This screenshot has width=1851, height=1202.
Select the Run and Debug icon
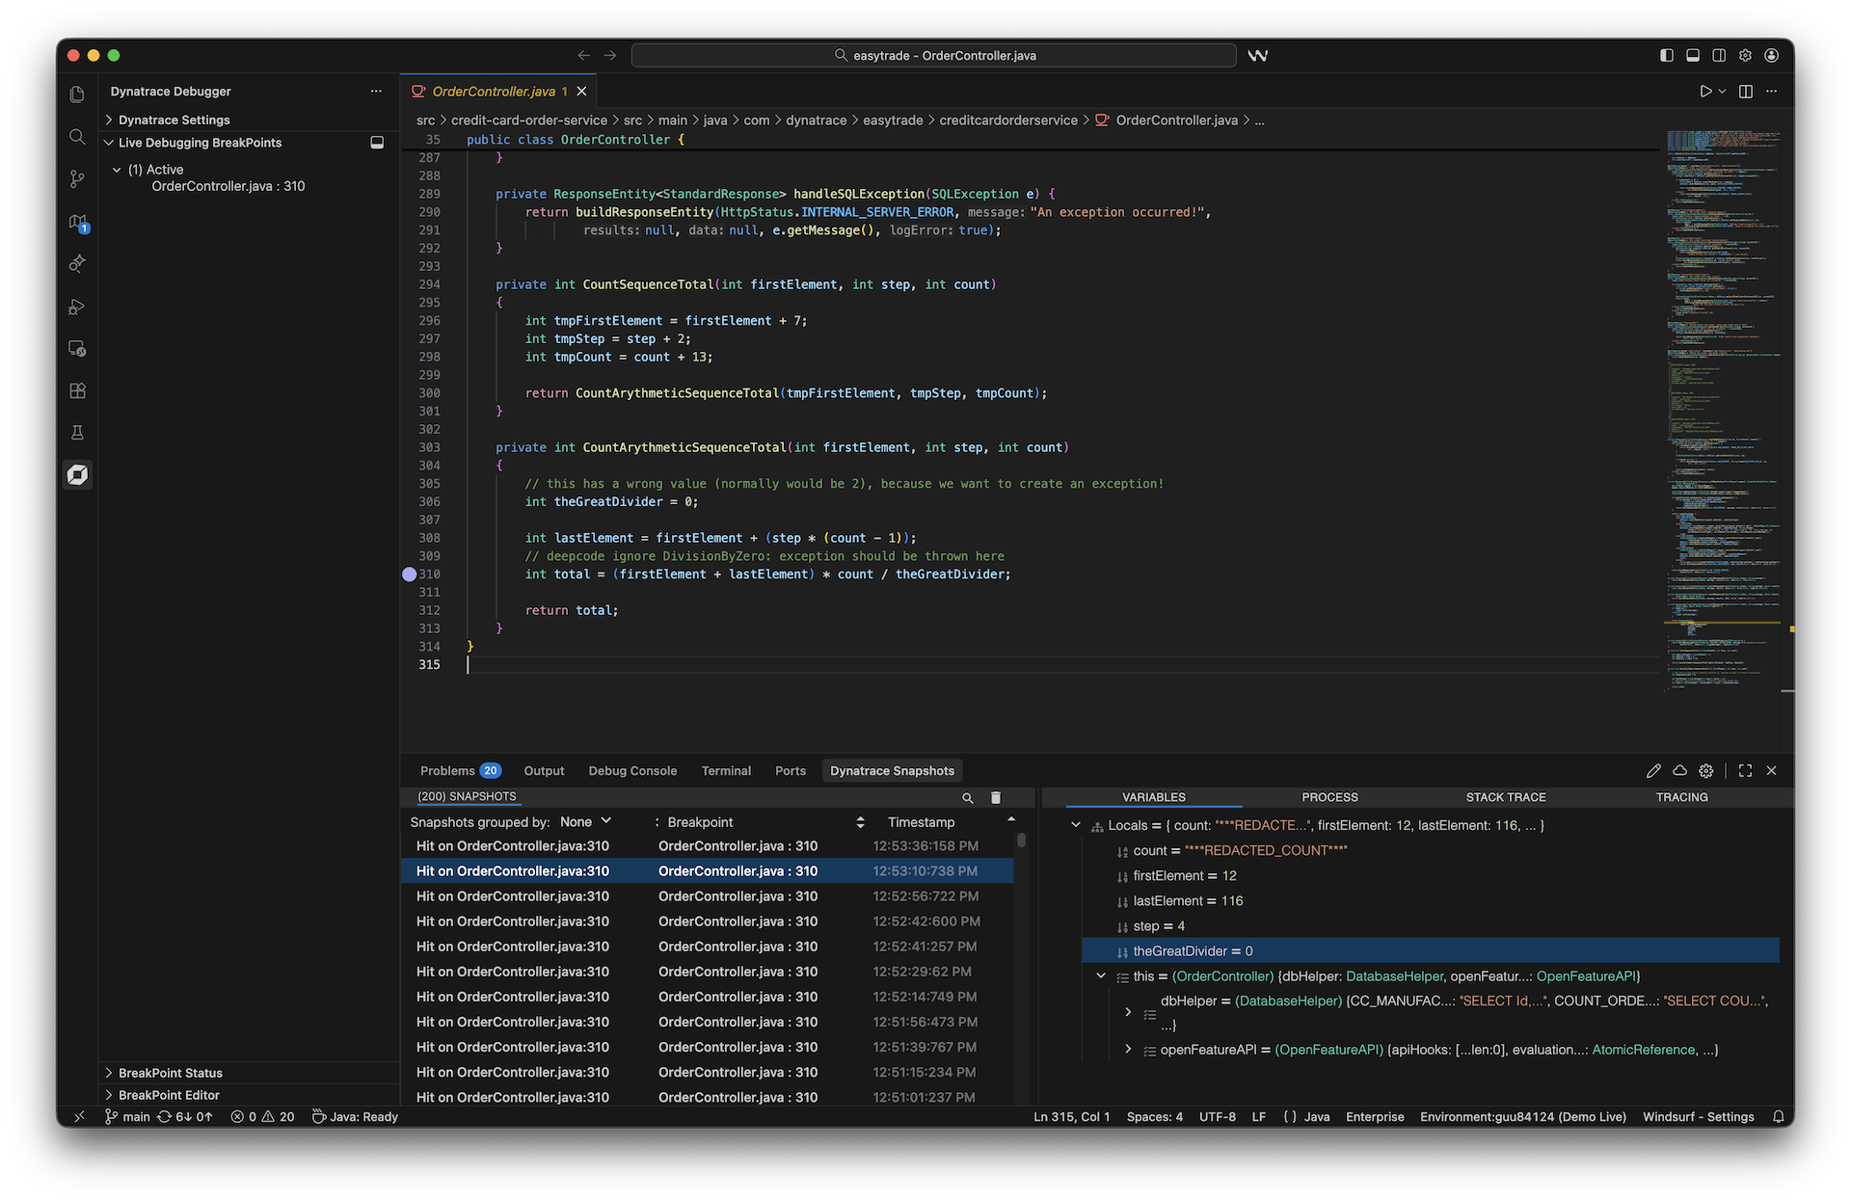pyautogui.click(x=77, y=307)
